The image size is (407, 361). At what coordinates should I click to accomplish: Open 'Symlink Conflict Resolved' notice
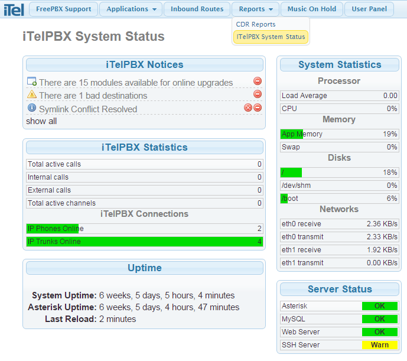click(x=88, y=109)
